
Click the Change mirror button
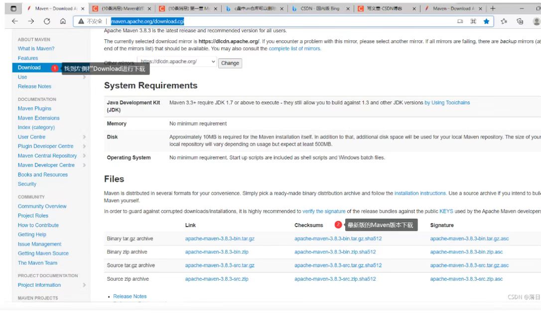[x=230, y=63]
